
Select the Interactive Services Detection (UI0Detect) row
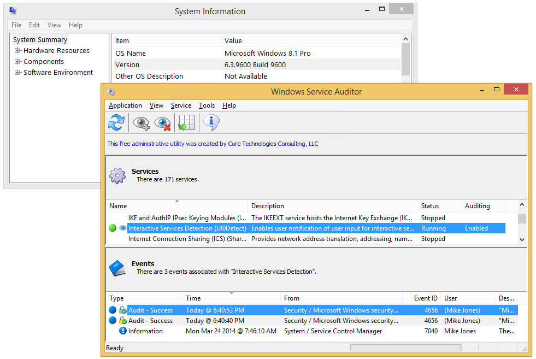tap(306, 228)
